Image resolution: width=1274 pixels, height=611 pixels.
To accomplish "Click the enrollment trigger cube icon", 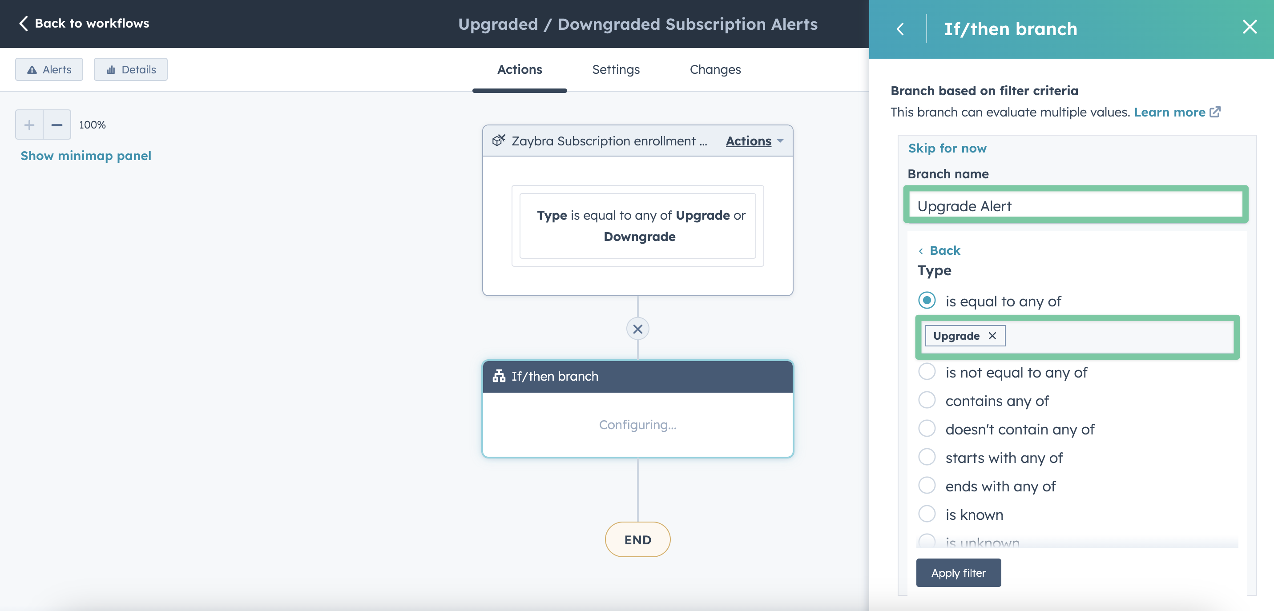I will pos(499,141).
